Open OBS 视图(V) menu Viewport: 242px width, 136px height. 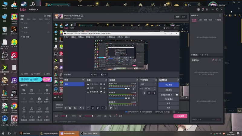[81, 37]
